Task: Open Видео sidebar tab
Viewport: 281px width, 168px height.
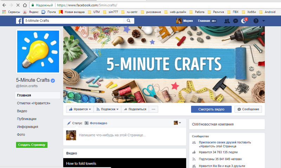Action: 22,111
